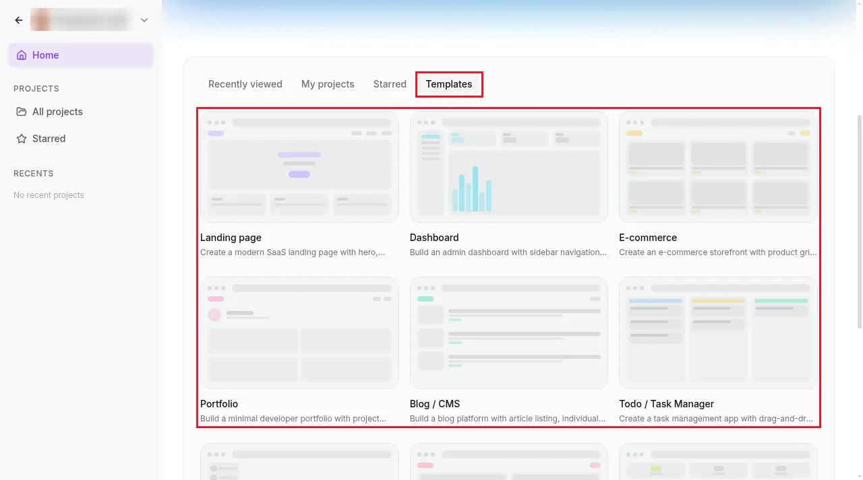Viewport: 863px width, 480px height.
Task: Switch to My projects tab
Action: click(x=328, y=84)
